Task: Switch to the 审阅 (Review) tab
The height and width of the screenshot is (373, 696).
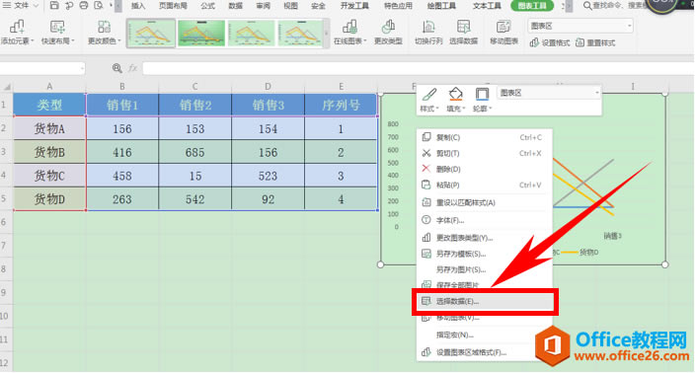Action: 264,6
